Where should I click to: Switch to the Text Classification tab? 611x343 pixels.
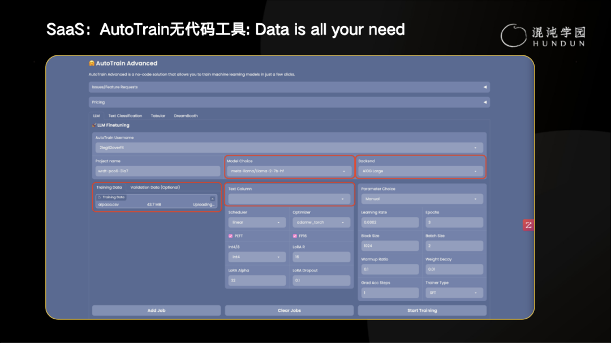[x=125, y=116]
